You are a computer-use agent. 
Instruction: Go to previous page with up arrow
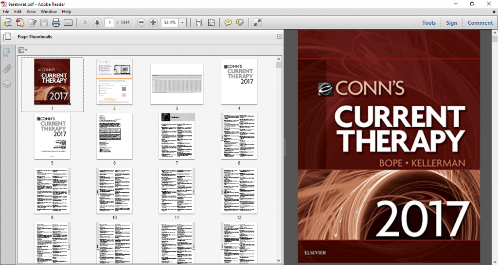[85, 22]
